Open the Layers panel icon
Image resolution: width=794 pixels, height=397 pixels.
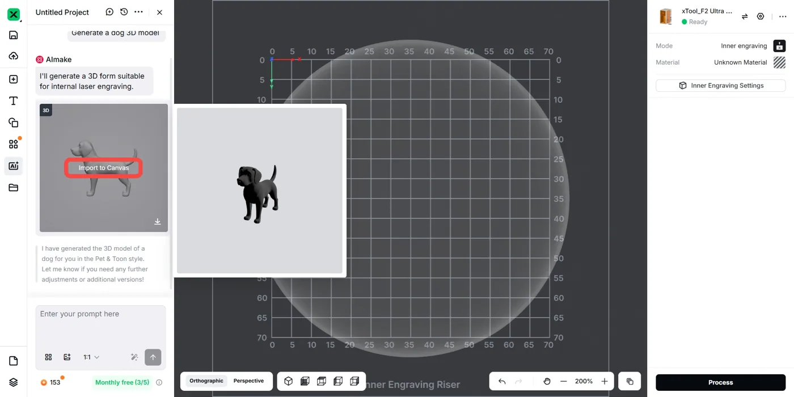14,382
